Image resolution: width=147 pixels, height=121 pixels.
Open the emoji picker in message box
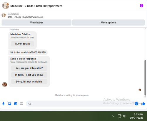136,104
